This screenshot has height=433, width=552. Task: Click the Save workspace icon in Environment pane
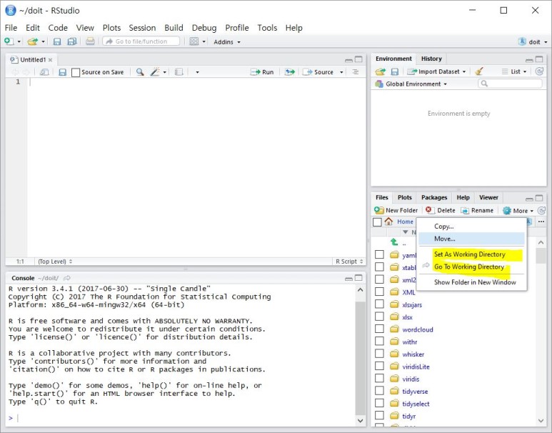[x=395, y=71]
